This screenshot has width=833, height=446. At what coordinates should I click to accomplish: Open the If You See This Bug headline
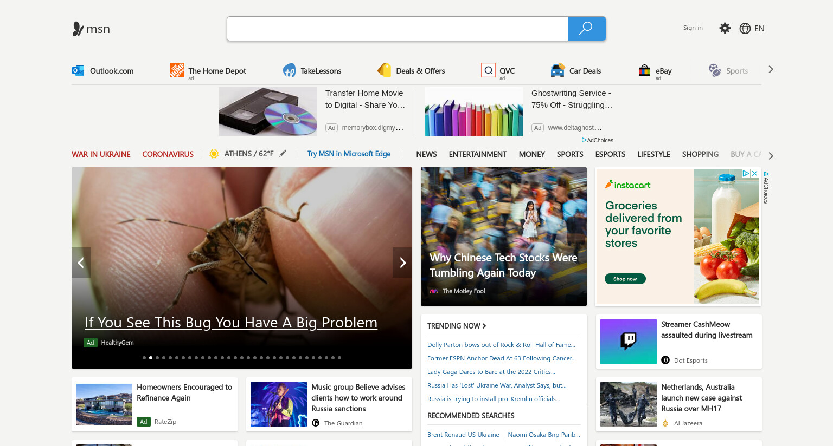231,323
